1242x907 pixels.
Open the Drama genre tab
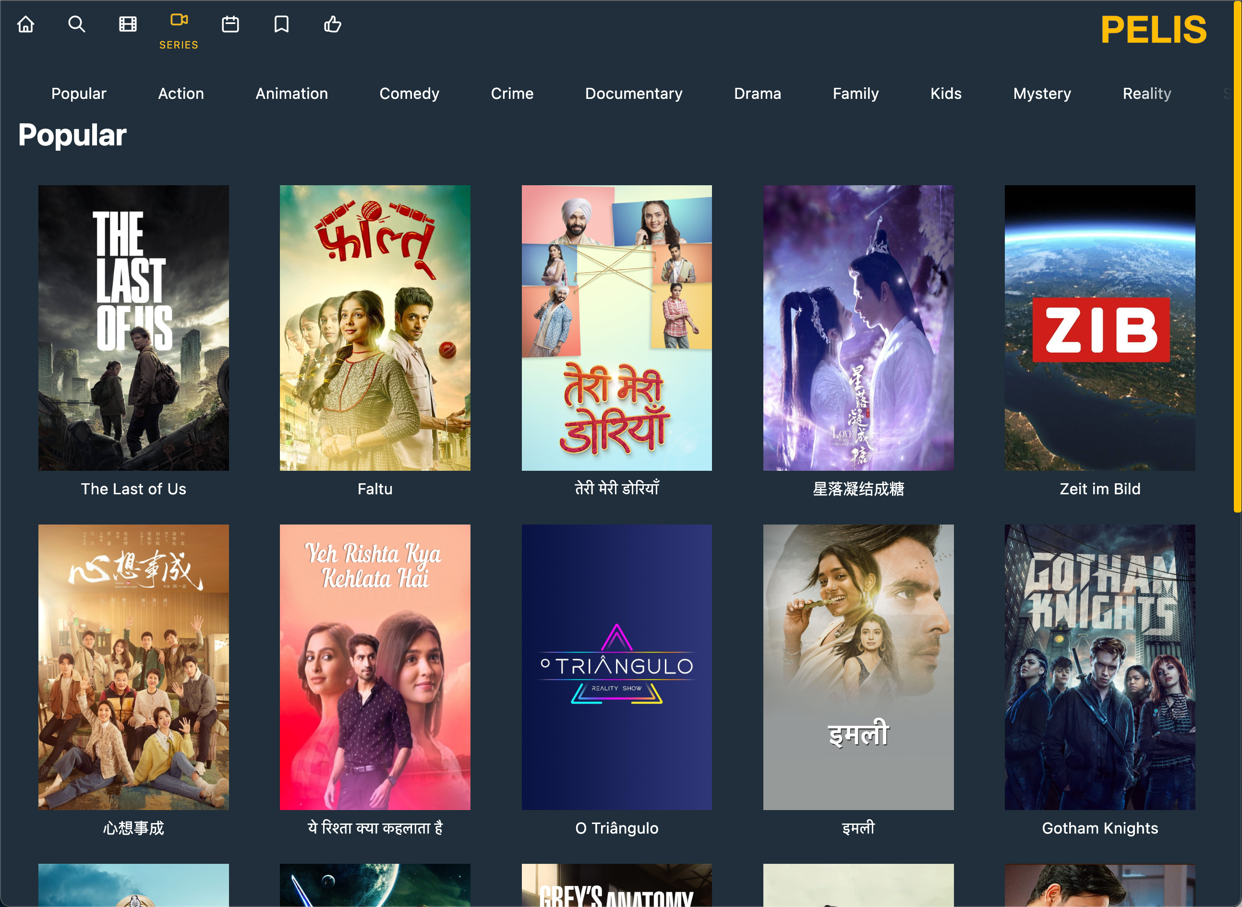tap(758, 93)
